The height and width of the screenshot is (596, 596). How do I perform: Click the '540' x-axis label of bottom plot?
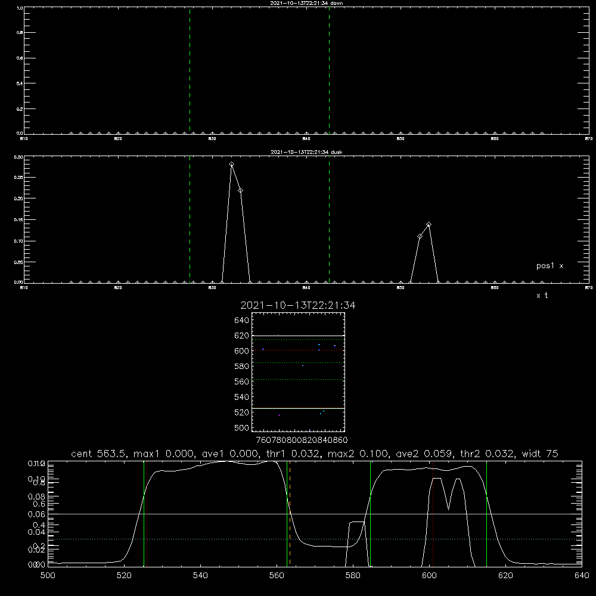tap(200, 576)
